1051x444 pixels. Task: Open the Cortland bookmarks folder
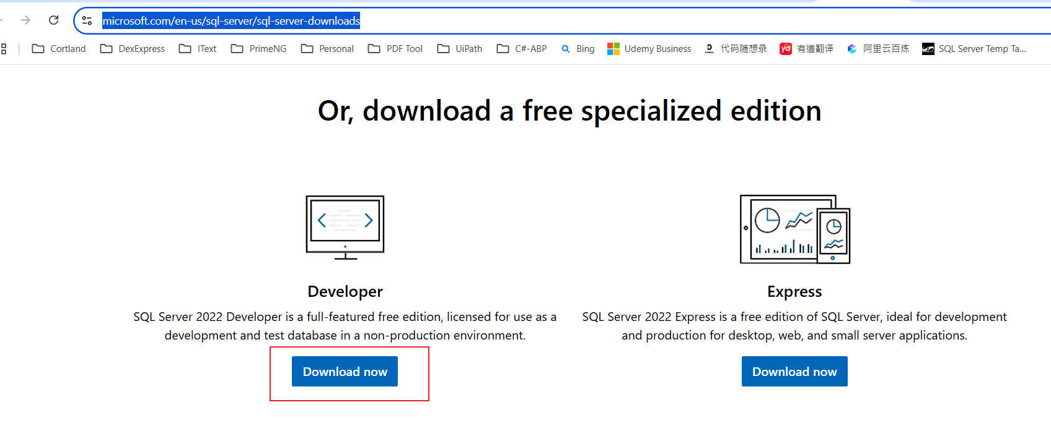(x=59, y=49)
